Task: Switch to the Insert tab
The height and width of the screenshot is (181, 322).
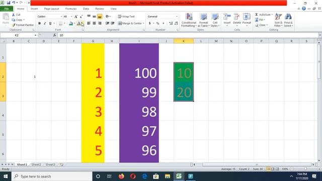Action: [x=34, y=9]
